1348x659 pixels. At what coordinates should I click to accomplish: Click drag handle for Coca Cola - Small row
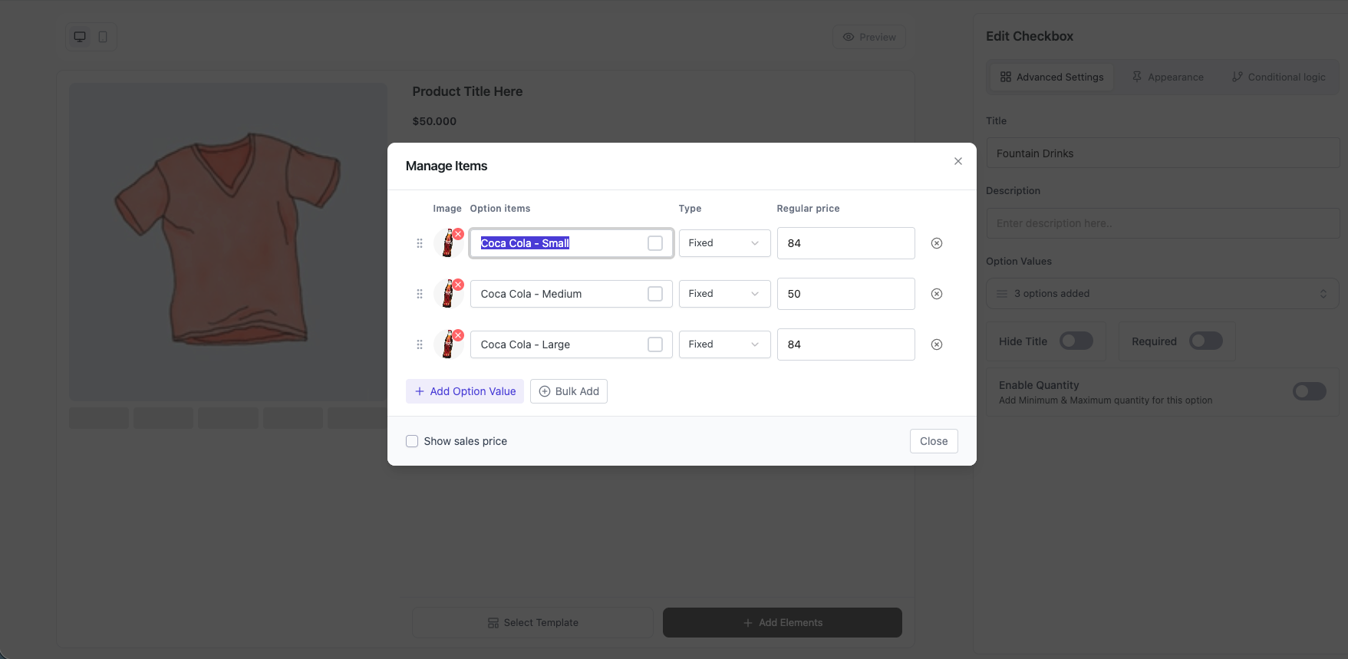(420, 243)
